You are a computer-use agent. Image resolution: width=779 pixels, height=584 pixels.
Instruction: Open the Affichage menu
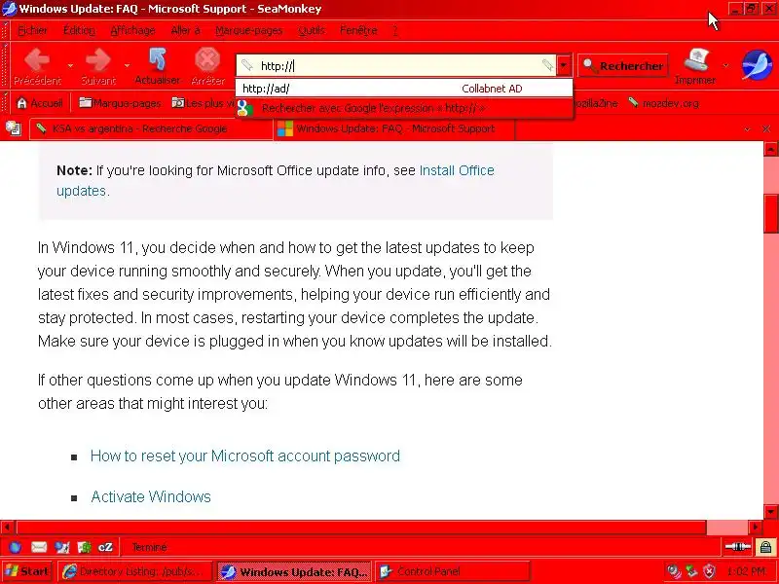(132, 30)
